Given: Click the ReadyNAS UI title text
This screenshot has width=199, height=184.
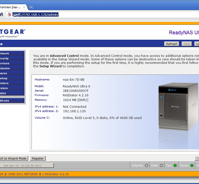Looking at the screenshot, I should click(x=184, y=33).
